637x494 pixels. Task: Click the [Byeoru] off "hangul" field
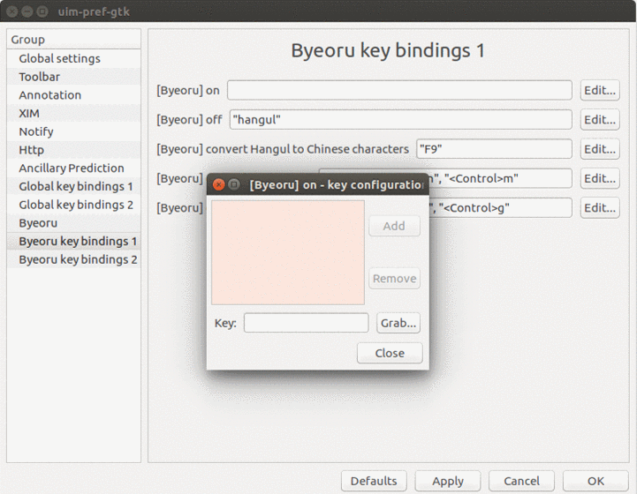pos(400,119)
